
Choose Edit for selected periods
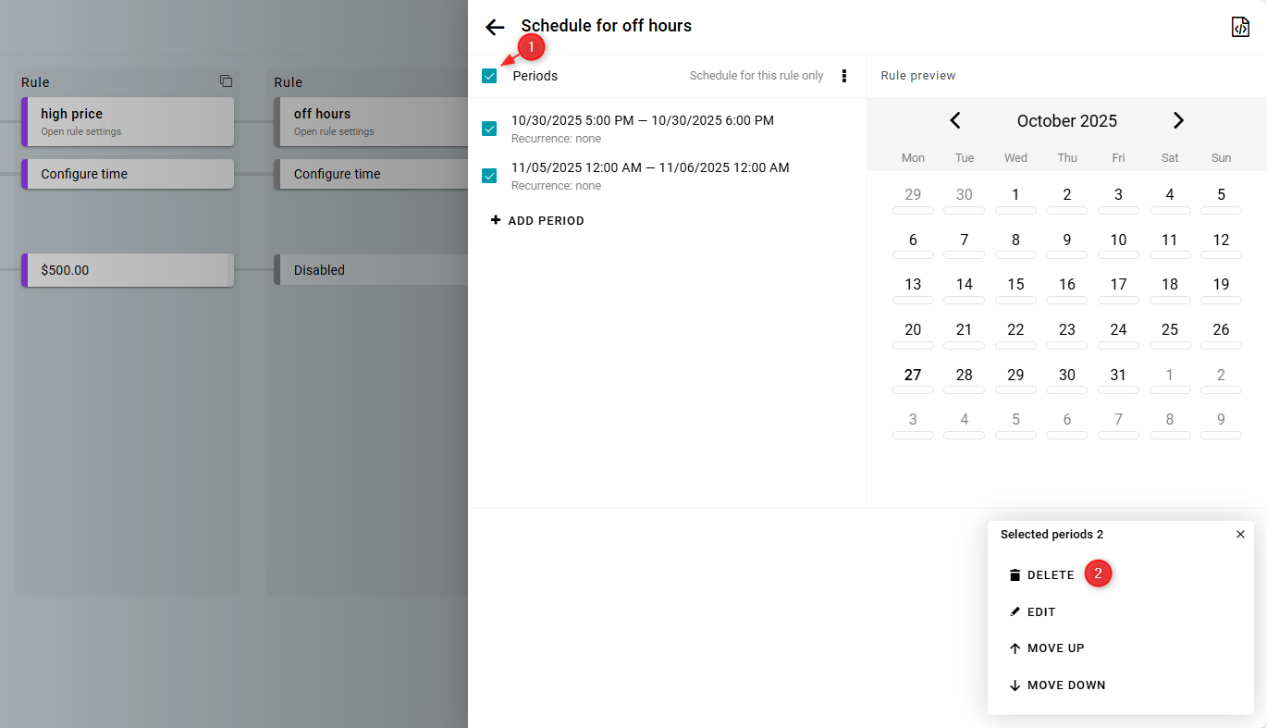tap(1033, 612)
